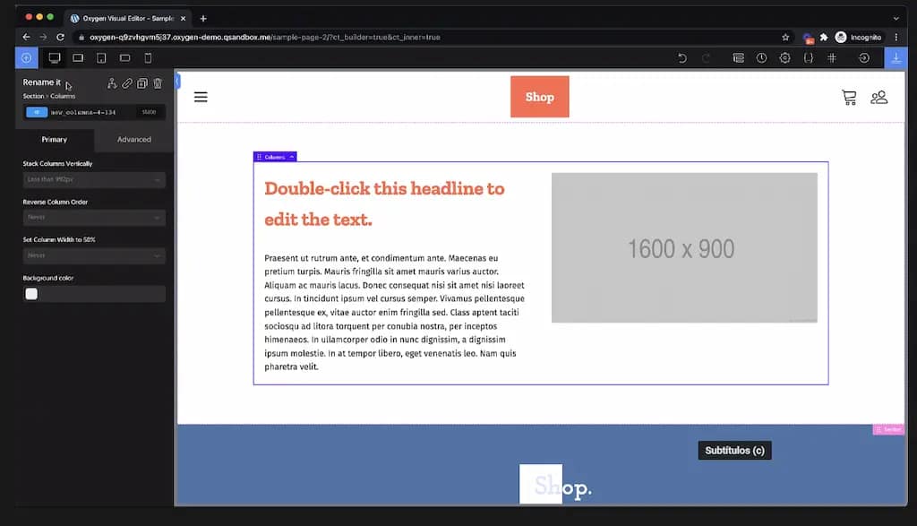Image resolution: width=917 pixels, height=526 pixels.
Task: Delete the Columns element with trash icon
Action: pyautogui.click(x=158, y=83)
